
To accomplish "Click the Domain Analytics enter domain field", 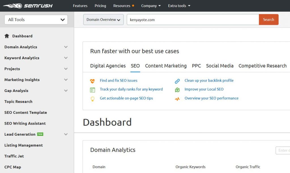I will 283,150.
